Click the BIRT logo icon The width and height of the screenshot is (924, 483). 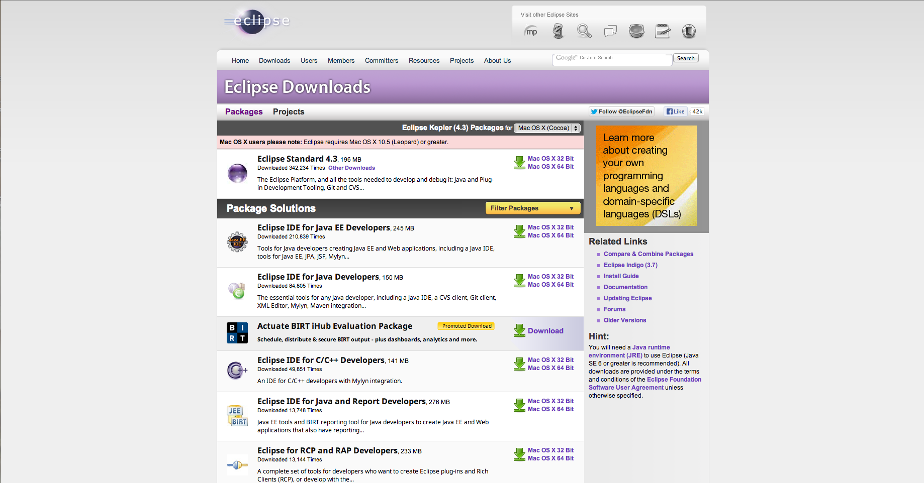coord(237,333)
